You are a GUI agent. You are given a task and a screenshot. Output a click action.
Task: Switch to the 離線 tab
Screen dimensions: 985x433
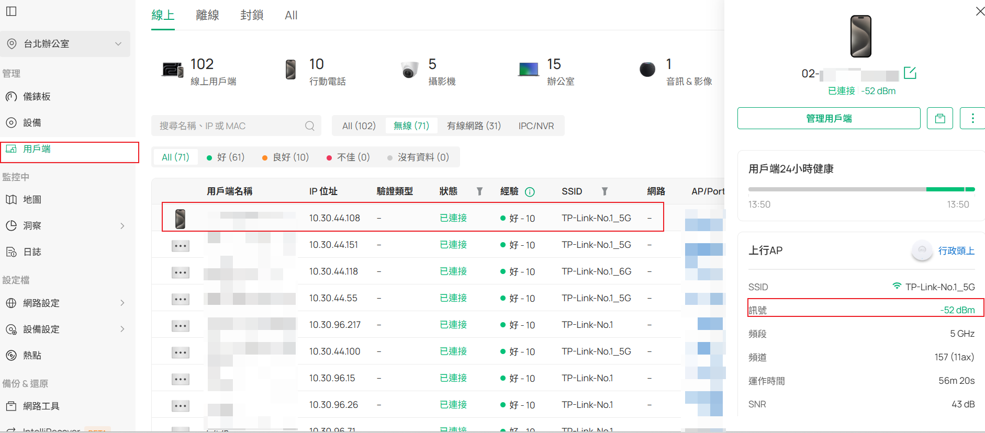(x=207, y=15)
